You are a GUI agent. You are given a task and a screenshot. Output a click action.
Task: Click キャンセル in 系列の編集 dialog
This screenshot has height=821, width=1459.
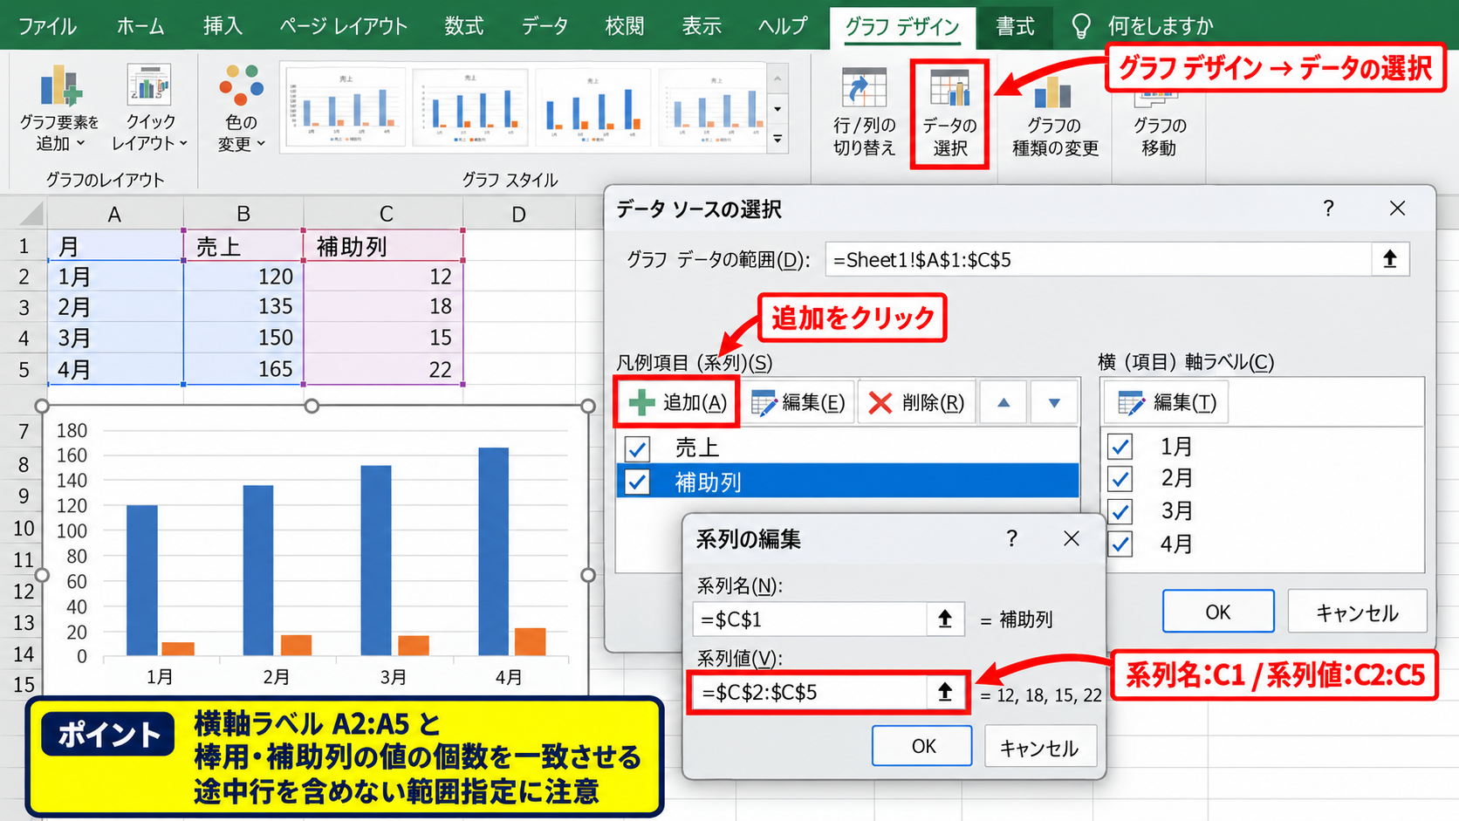point(1038,748)
